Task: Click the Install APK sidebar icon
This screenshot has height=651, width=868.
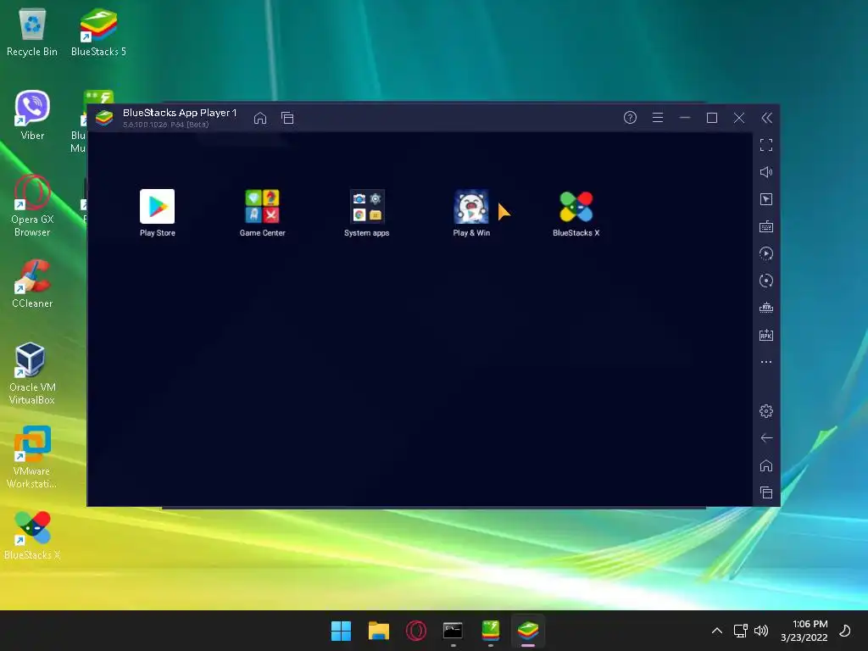Action: [x=766, y=335]
